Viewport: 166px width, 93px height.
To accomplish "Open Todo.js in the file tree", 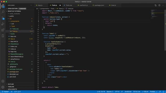I will pos(15,31).
